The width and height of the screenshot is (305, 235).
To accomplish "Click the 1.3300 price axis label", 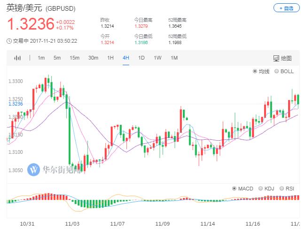I will [16, 81].
